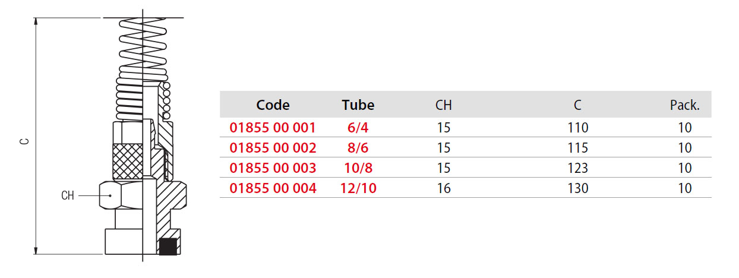Select product code 01855 00 002

coord(273,148)
